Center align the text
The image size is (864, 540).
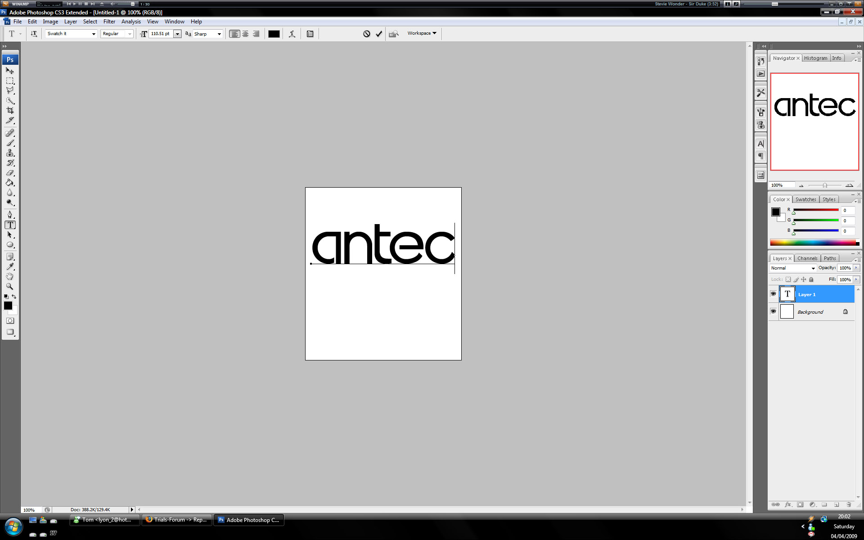click(x=245, y=34)
